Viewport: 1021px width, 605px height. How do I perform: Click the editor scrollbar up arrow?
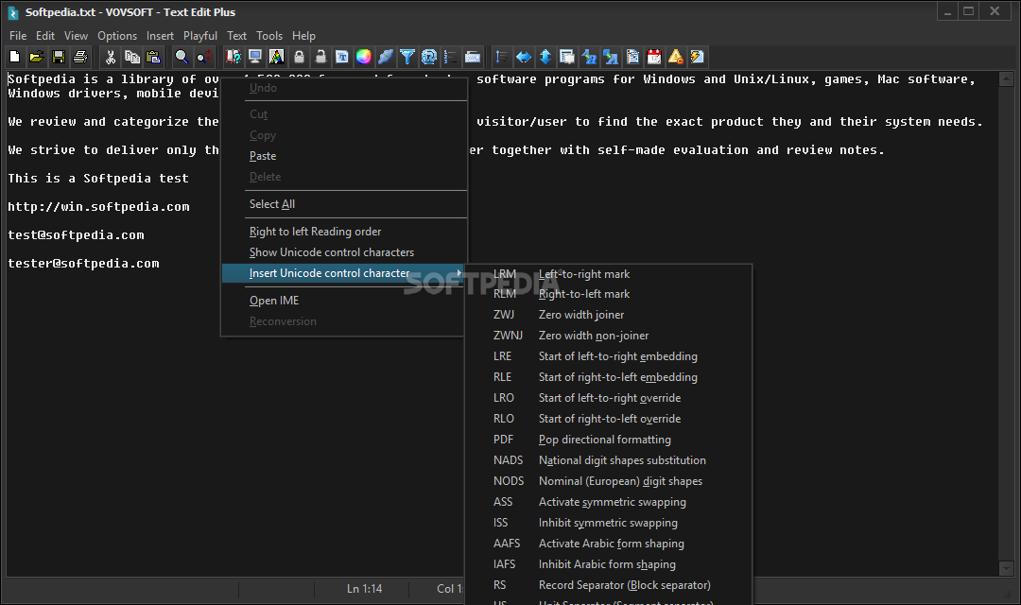(x=1006, y=79)
